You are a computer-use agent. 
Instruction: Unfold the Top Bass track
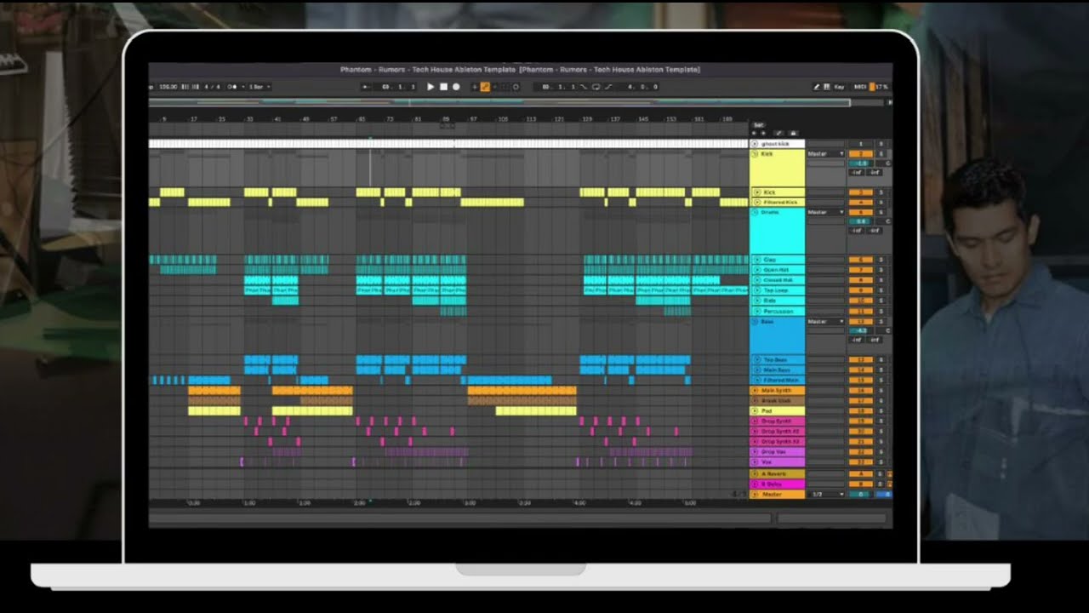point(757,360)
